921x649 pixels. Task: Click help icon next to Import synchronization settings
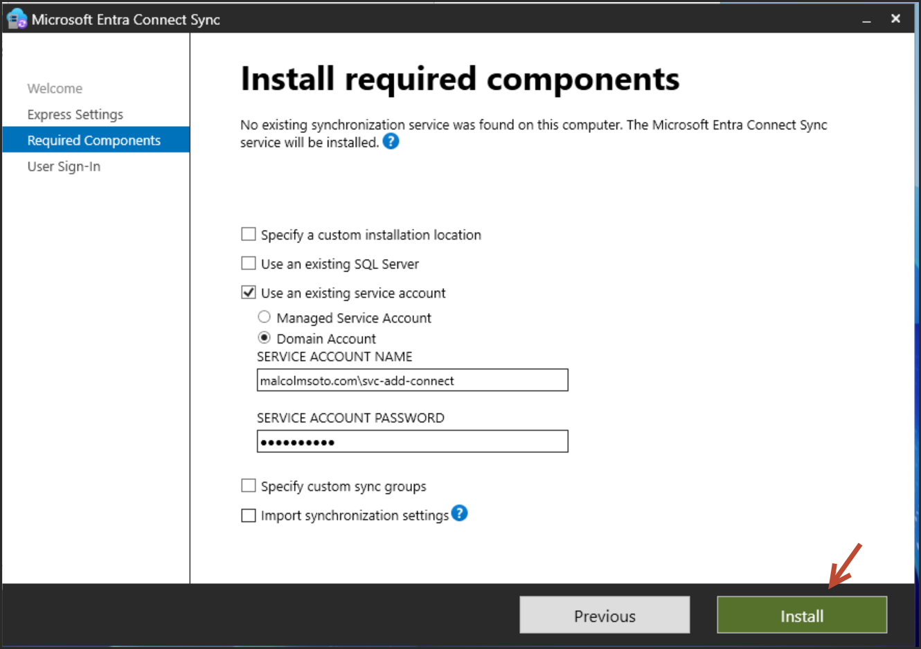point(460,513)
